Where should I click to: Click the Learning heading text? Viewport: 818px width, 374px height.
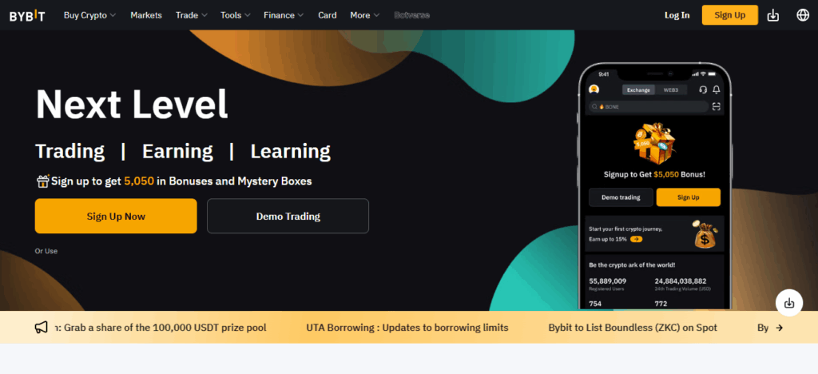(291, 151)
